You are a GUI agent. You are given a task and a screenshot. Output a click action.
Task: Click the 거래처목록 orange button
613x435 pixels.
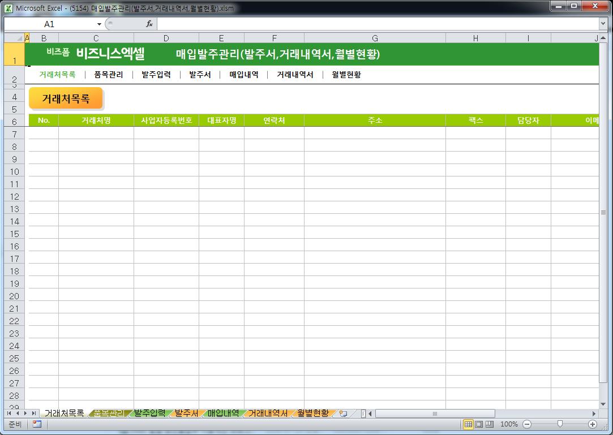pos(66,98)
